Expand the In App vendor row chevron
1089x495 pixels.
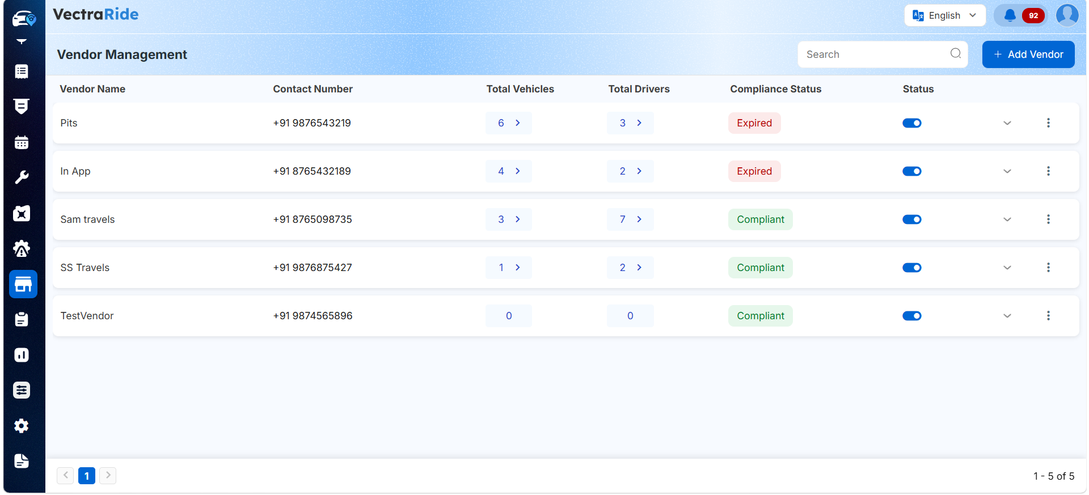1007,171
